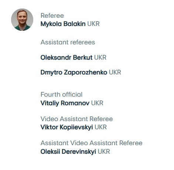Click Oleksii Derevinskyi name

[x=68, y=151]
